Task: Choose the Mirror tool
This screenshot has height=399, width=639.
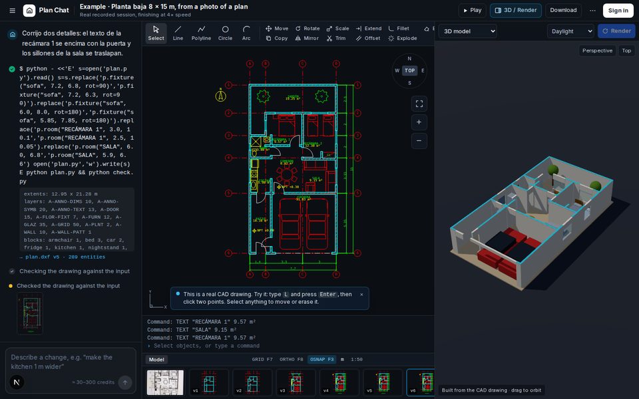Action: (x=307, y=39)
